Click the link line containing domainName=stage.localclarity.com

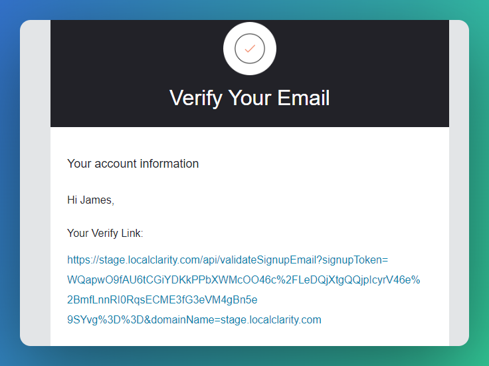coord(194,320)
